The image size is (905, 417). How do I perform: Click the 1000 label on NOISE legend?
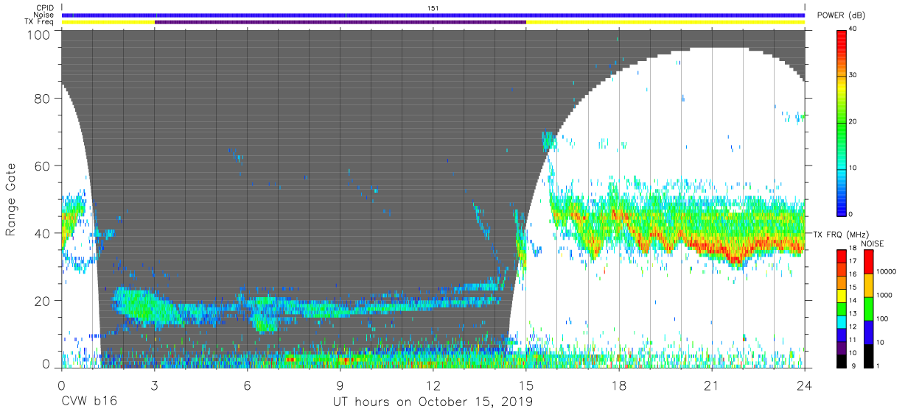click(883, 296)
